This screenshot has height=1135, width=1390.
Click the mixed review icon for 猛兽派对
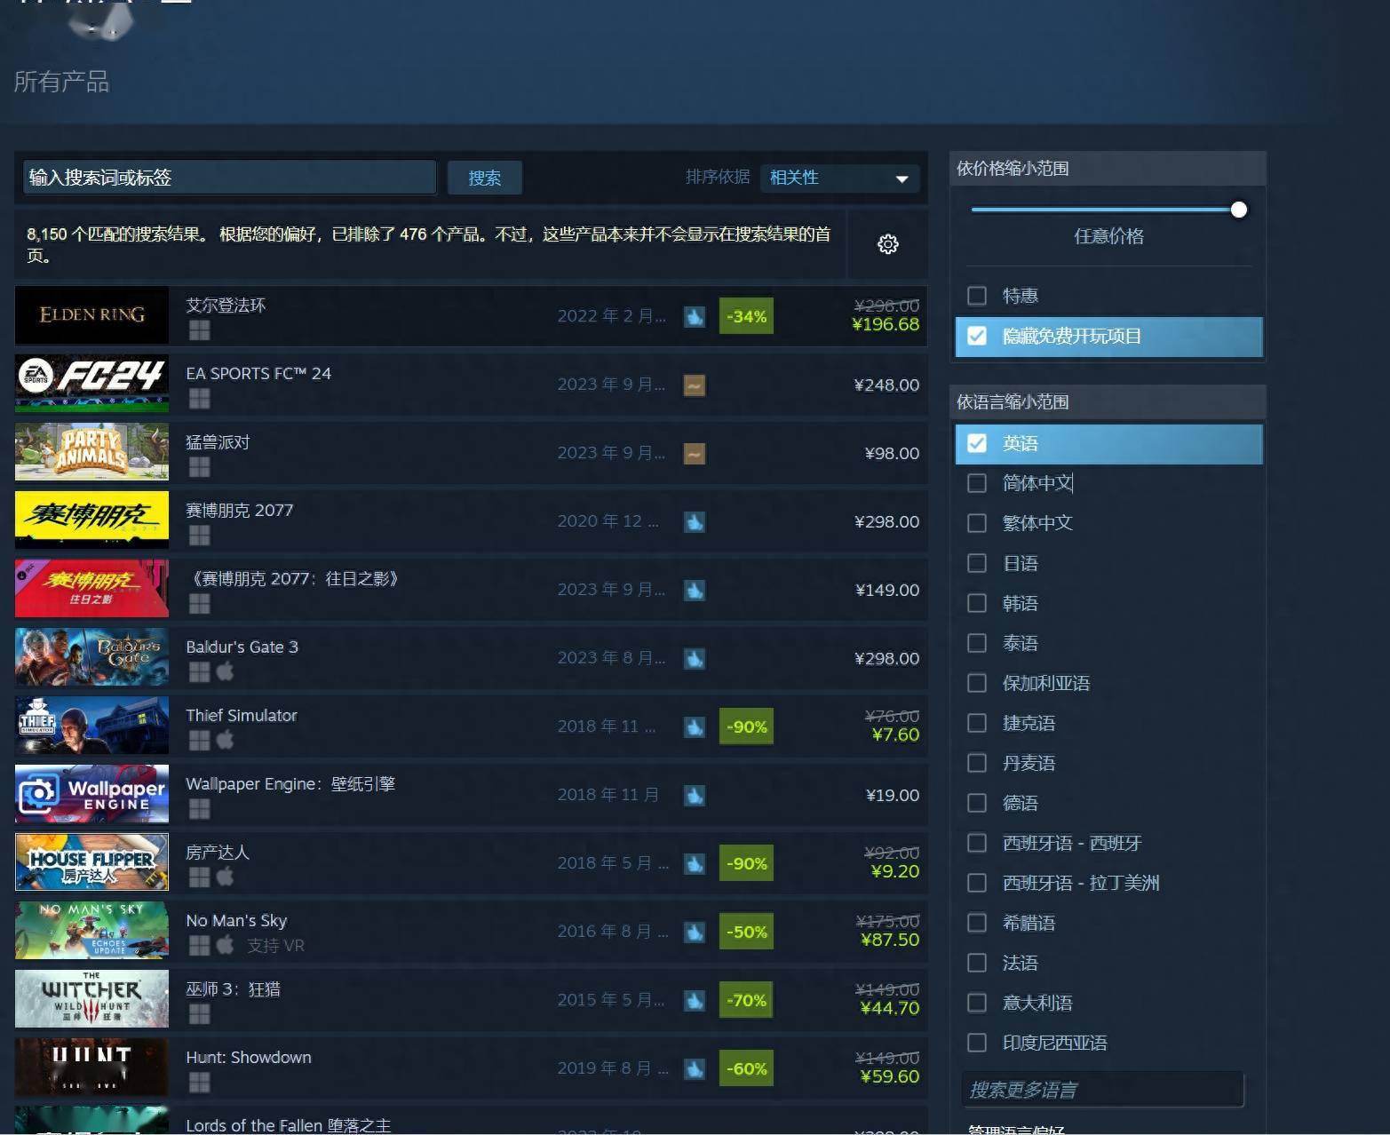click(x=695, y=453)
